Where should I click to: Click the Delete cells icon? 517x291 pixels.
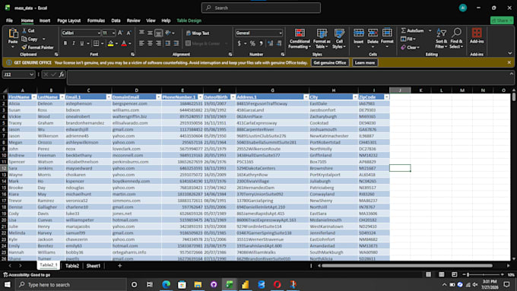(373, 33)
